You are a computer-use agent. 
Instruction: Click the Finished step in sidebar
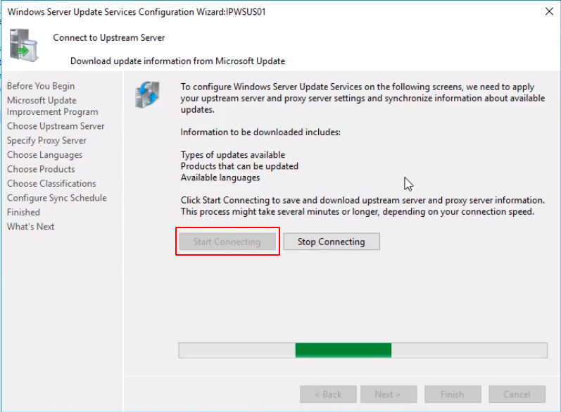[x=23, y=212]
